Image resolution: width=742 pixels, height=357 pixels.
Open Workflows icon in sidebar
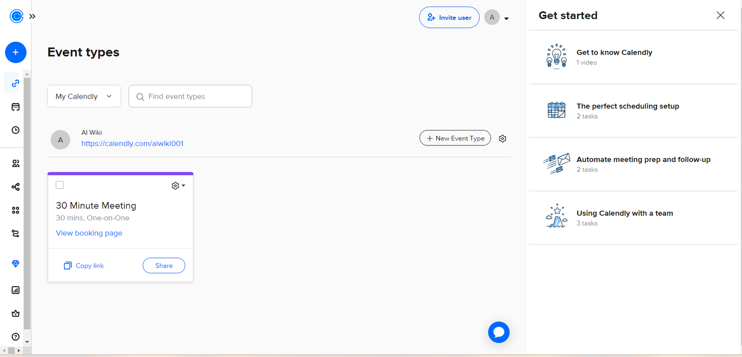(15, 187)
